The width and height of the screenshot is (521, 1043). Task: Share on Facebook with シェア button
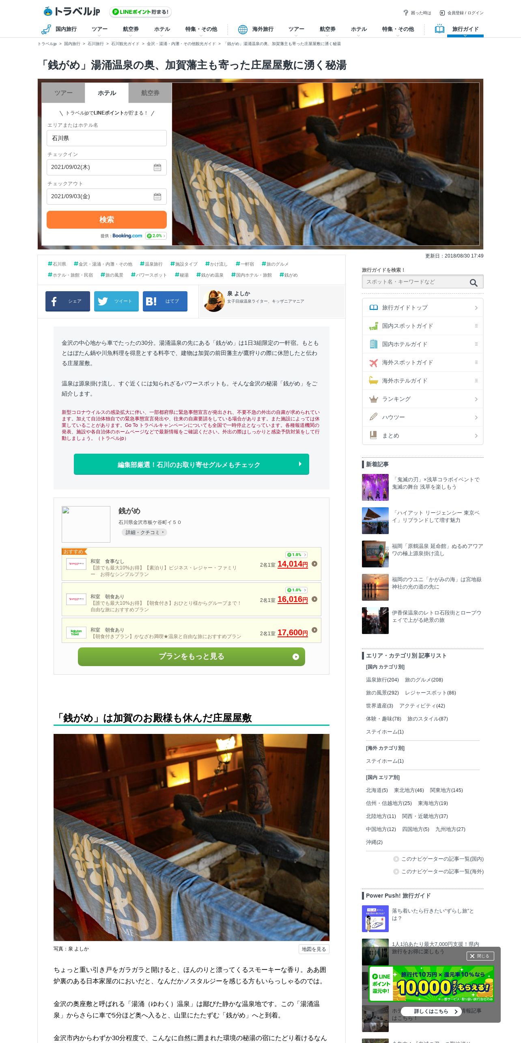pyautogui.click(x=68, y=301)
